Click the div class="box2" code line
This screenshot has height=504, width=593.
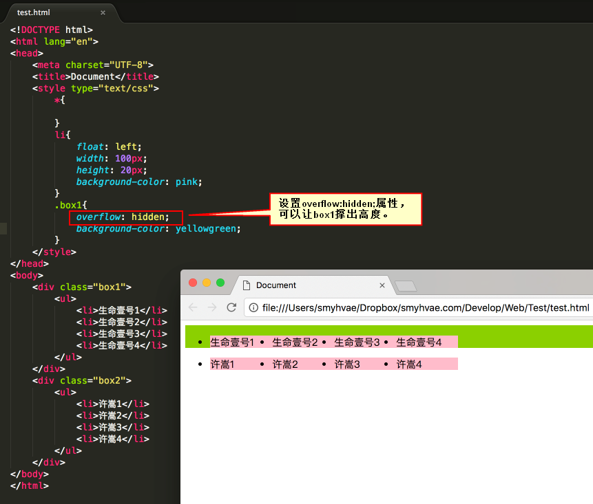coord(82,380)
